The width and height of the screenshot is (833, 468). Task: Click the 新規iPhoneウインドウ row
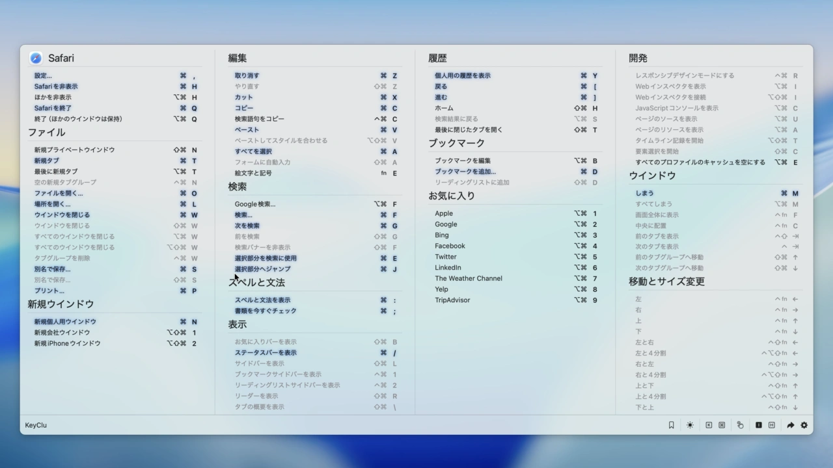[x=116, y=343]
